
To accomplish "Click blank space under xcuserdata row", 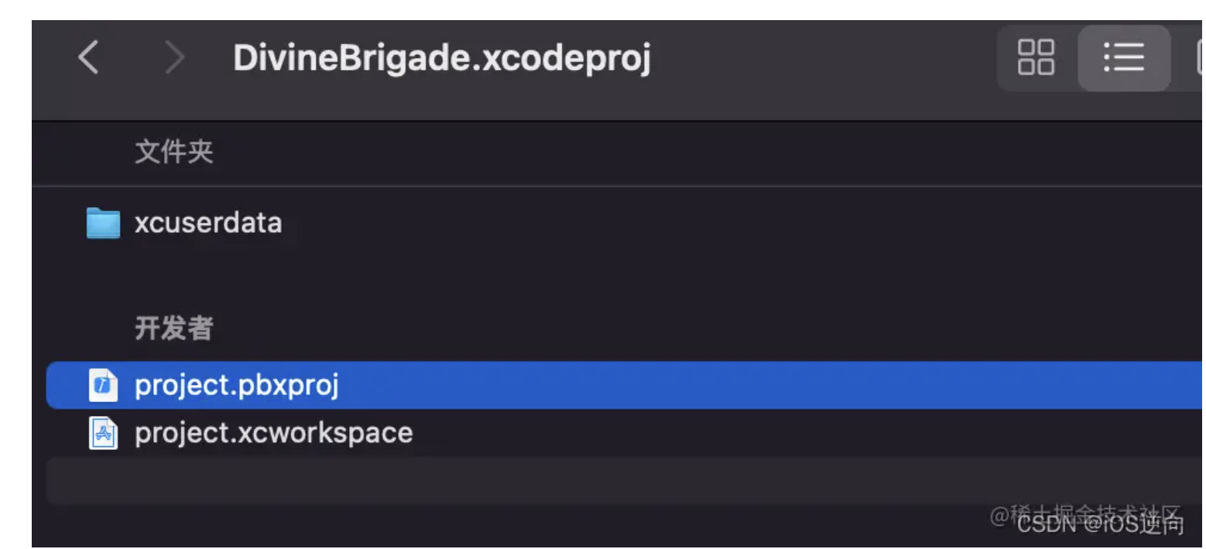I will (623, 271).
